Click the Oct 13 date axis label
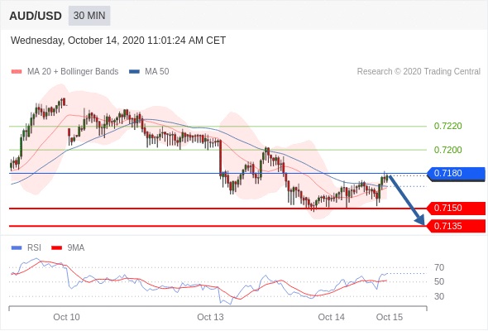 tap(210, 317)
